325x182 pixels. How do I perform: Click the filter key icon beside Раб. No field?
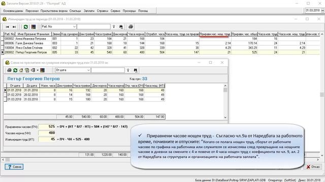tap(114, 27)
